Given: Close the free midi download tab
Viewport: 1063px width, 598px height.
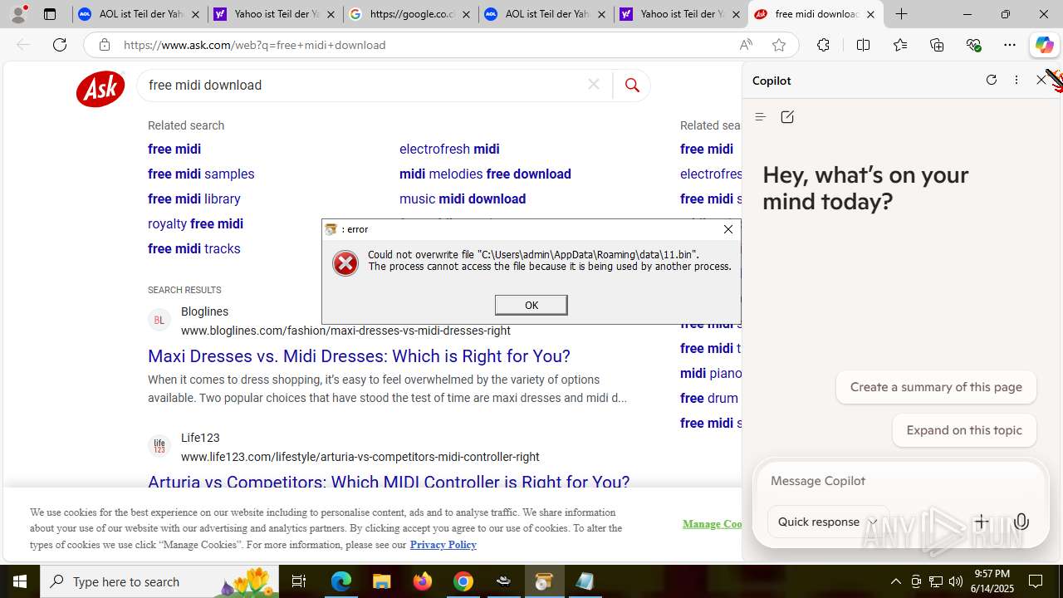Looking at the screenshot, I should pyautogui.click(x=870, y=14).
